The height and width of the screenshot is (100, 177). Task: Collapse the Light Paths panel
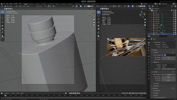tap(155, 88)
